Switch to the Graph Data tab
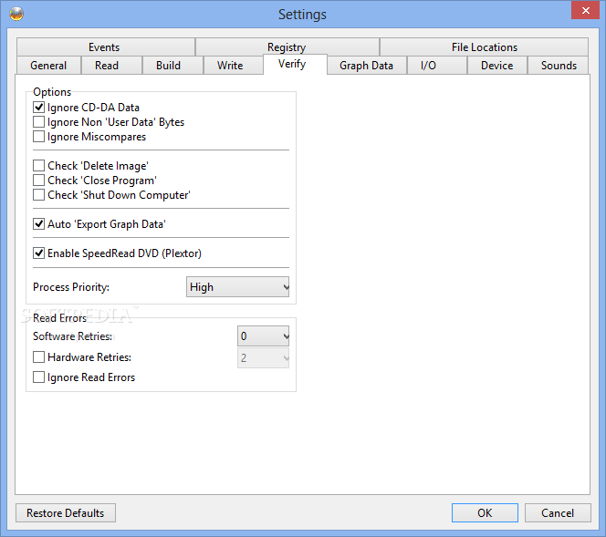Screen dimensions: 606x537 click(366, 66)
